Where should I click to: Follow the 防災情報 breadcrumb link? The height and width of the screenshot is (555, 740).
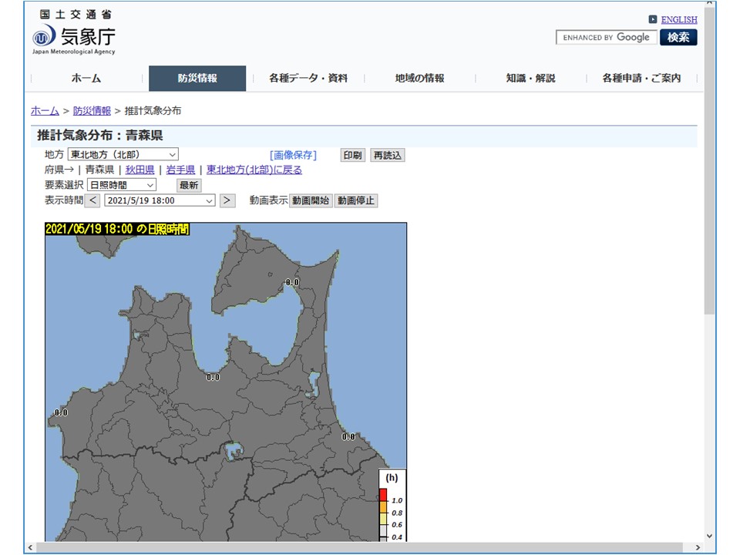92,111
